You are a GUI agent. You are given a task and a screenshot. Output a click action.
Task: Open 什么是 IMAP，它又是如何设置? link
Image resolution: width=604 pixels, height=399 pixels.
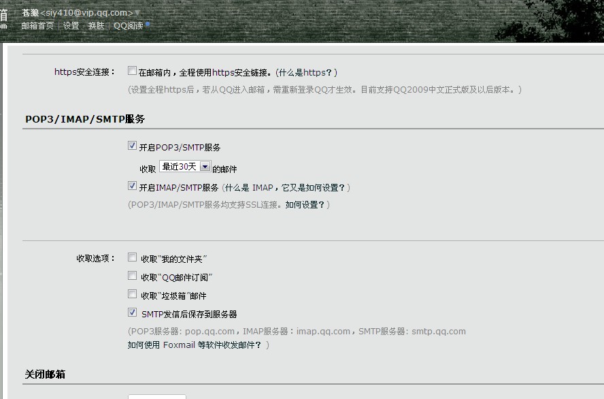(285, 188)
